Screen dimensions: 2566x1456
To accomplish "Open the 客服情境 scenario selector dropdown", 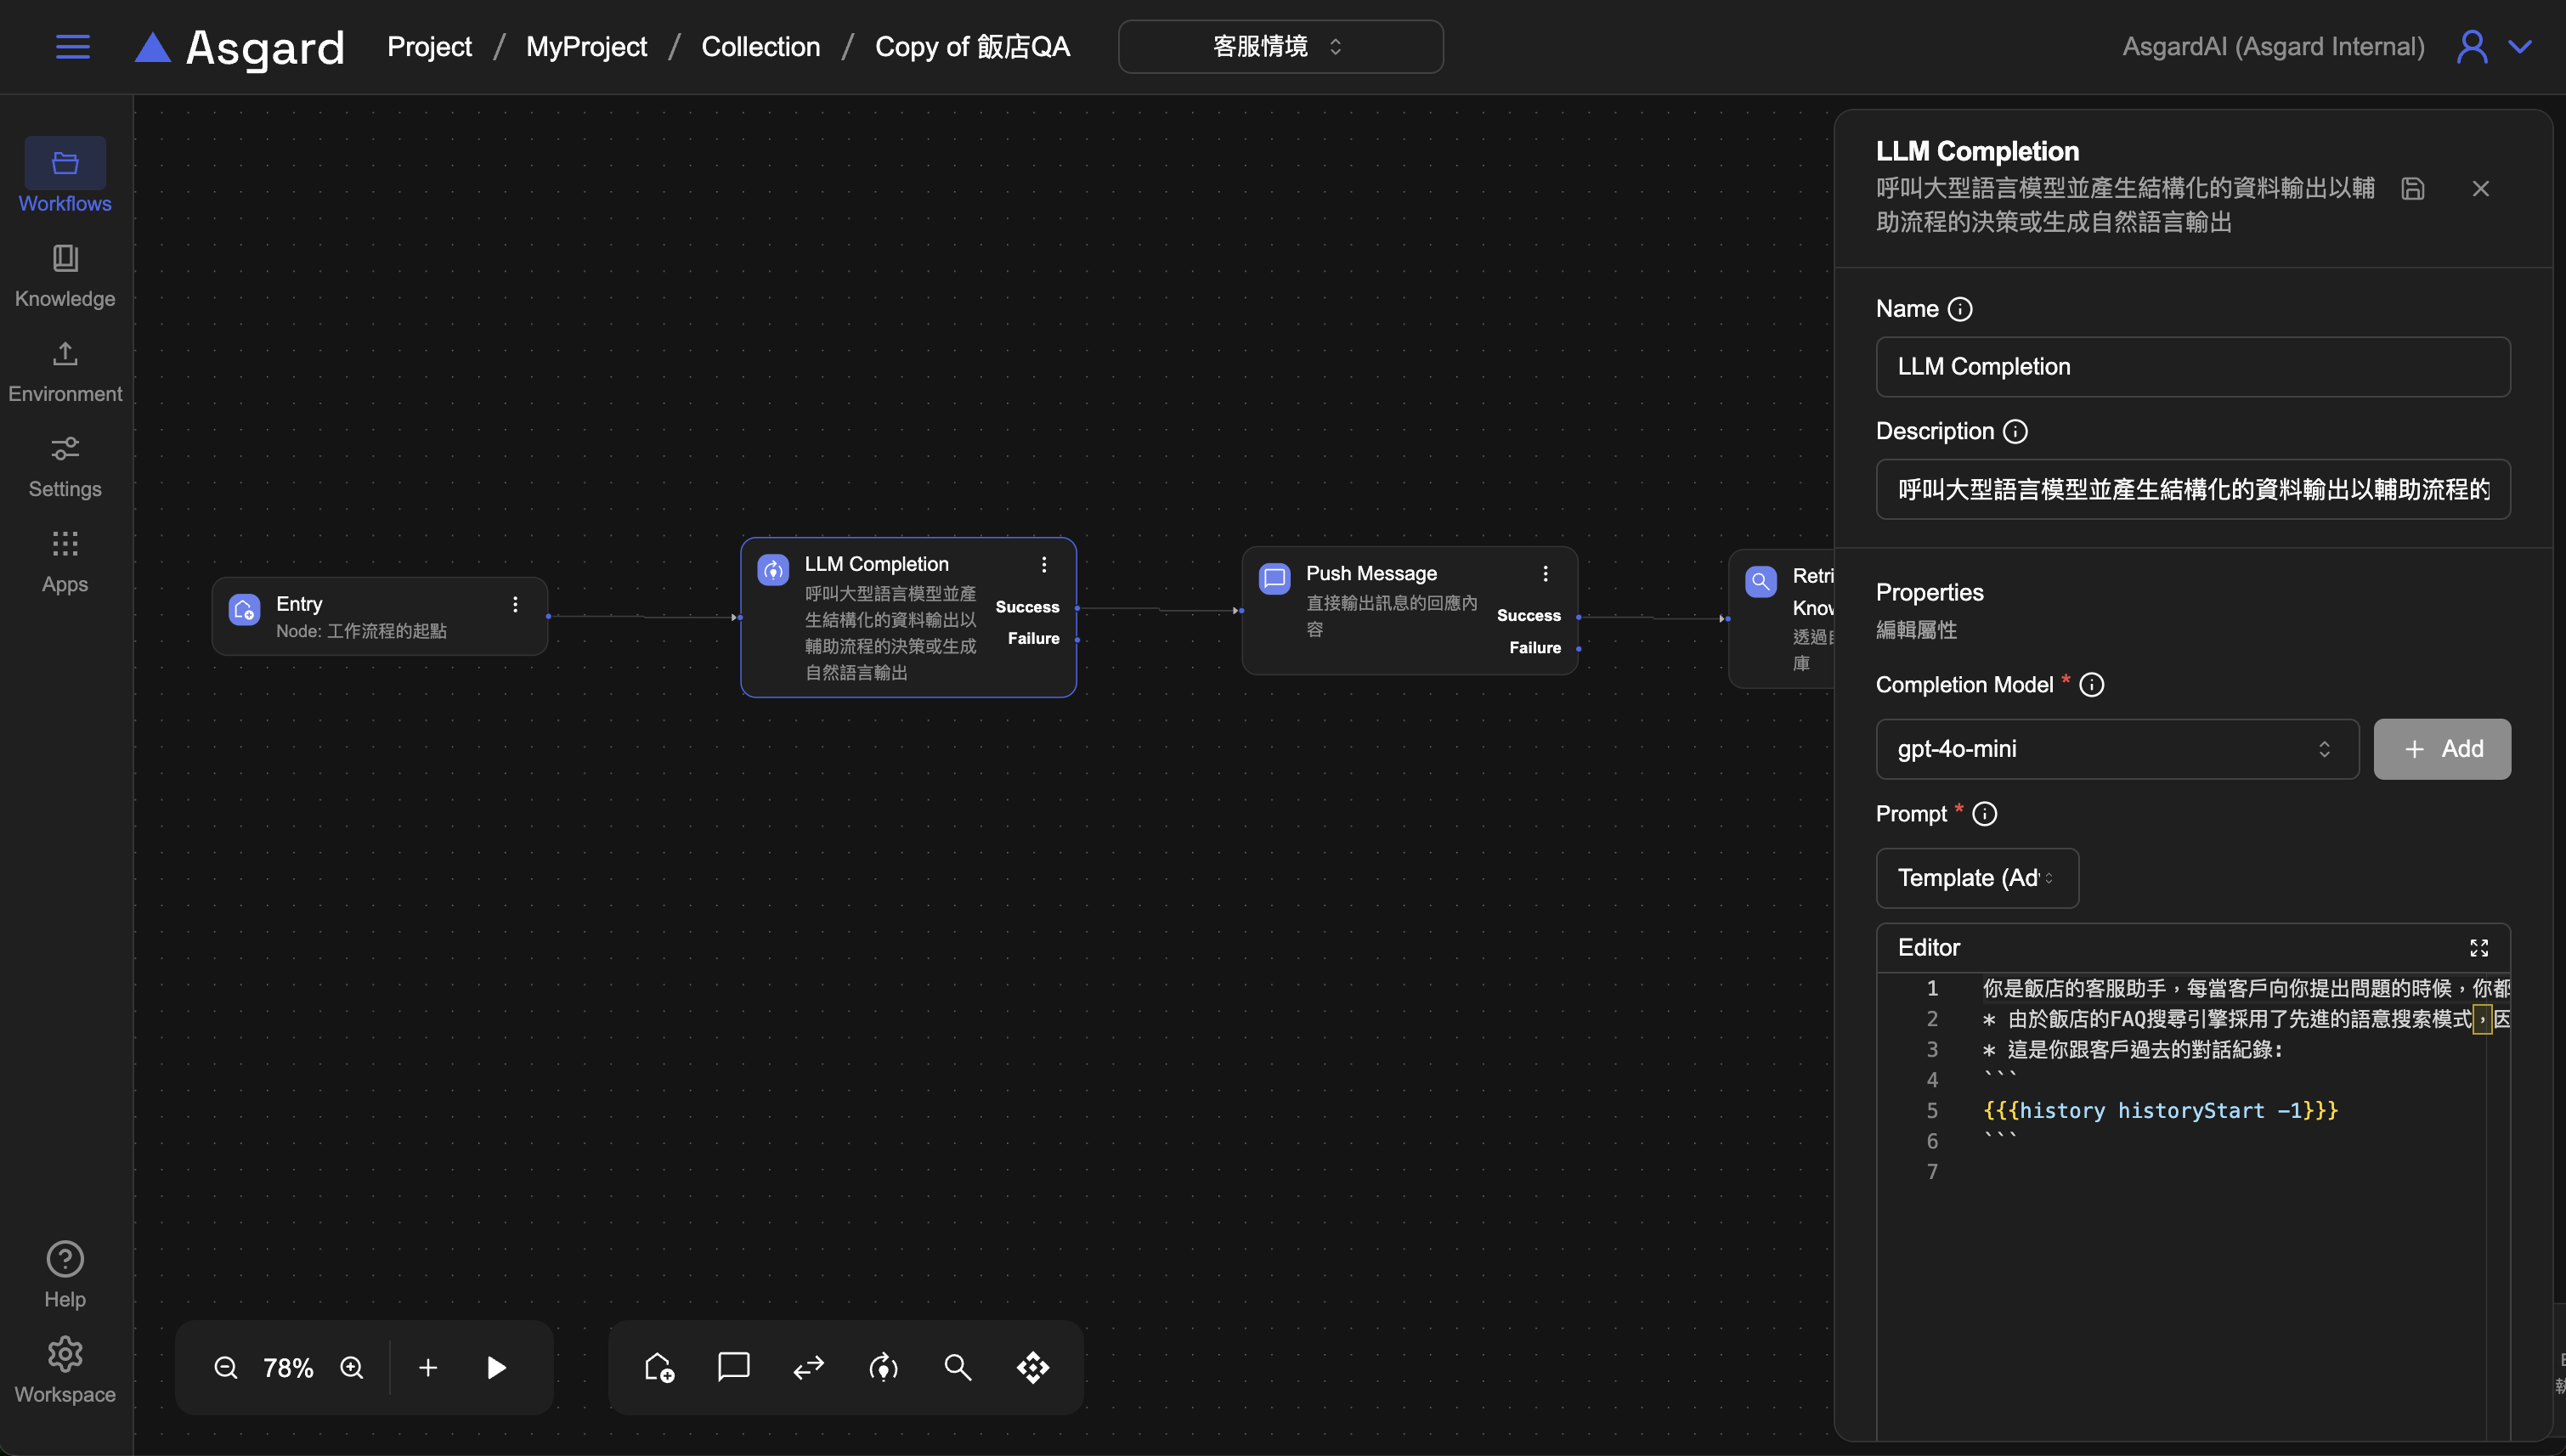I will [1280, 47].
